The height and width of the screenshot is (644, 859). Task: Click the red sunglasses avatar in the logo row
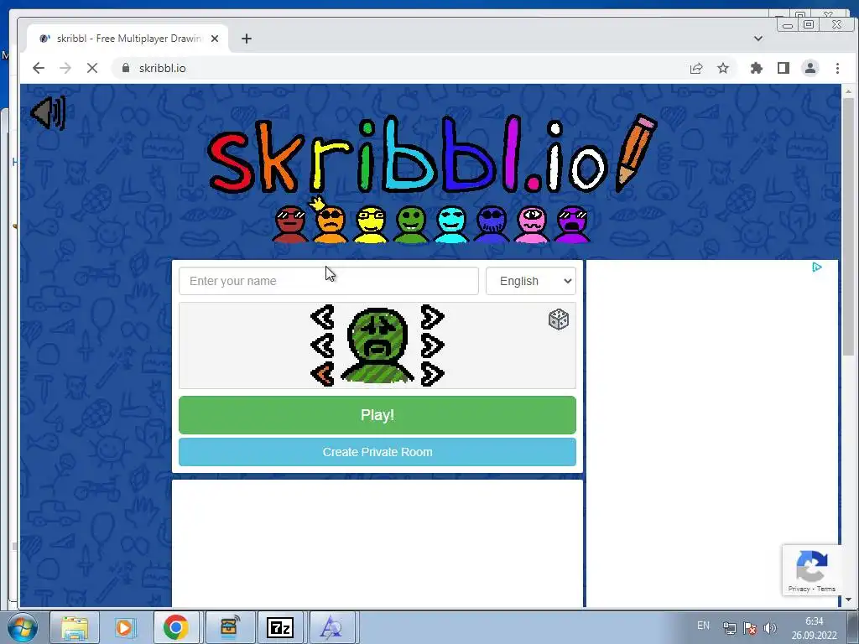pos(289,225)
